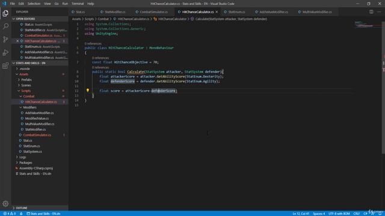Open the View menu

tap(48, 4)
